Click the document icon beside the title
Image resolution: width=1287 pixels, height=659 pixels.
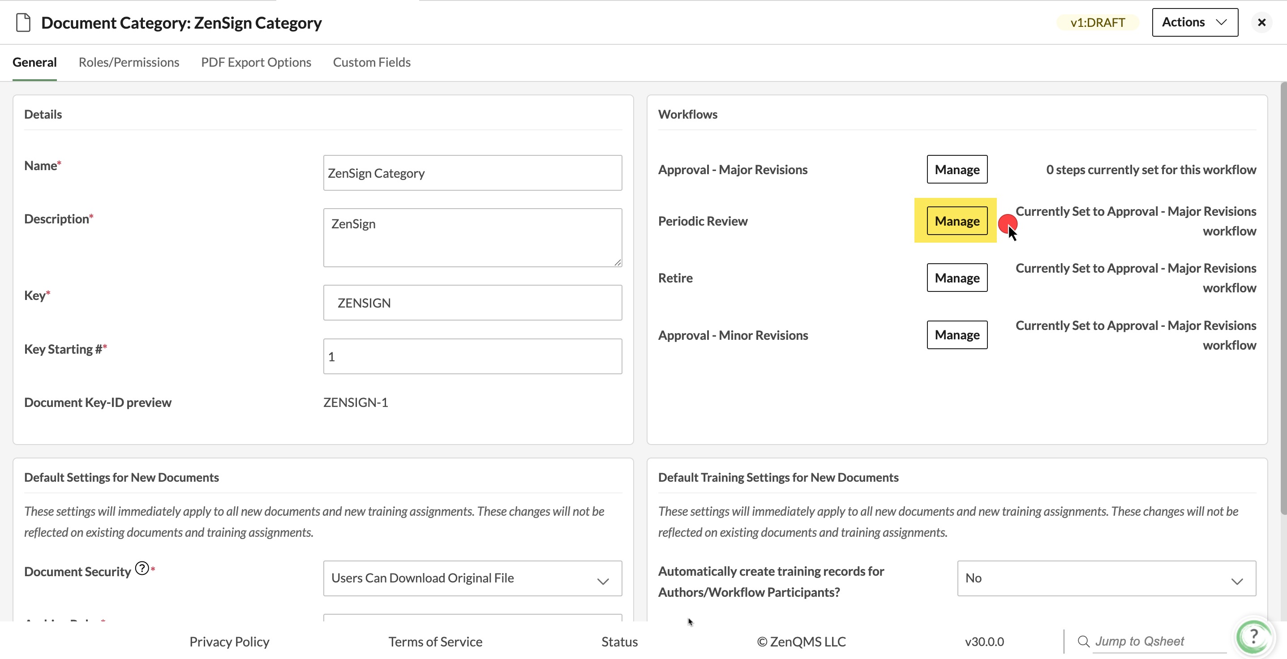coord(23,22)
